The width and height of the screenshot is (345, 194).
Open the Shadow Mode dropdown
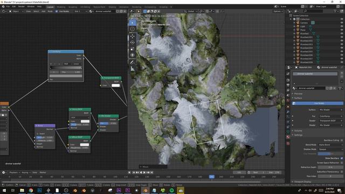point(330,149)
